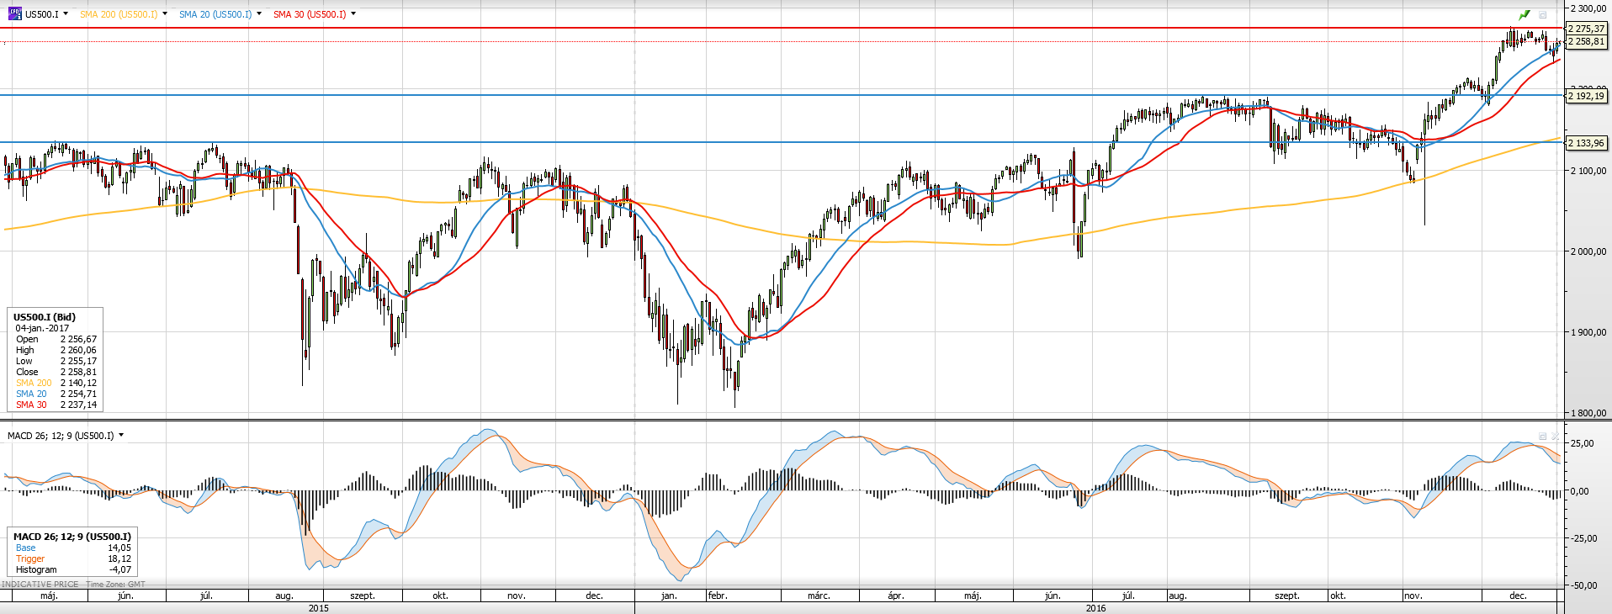Image resolution: width=1612 pixels, height=614 pixels.
Task: Select the 2 275,37 resistance line label
Action: [x=1586, y=29]
